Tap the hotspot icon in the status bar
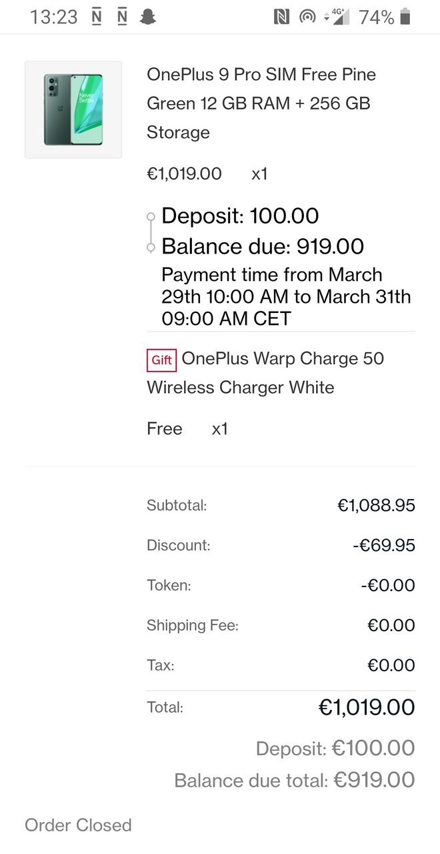Screen dimensions: 440x854 307,17
